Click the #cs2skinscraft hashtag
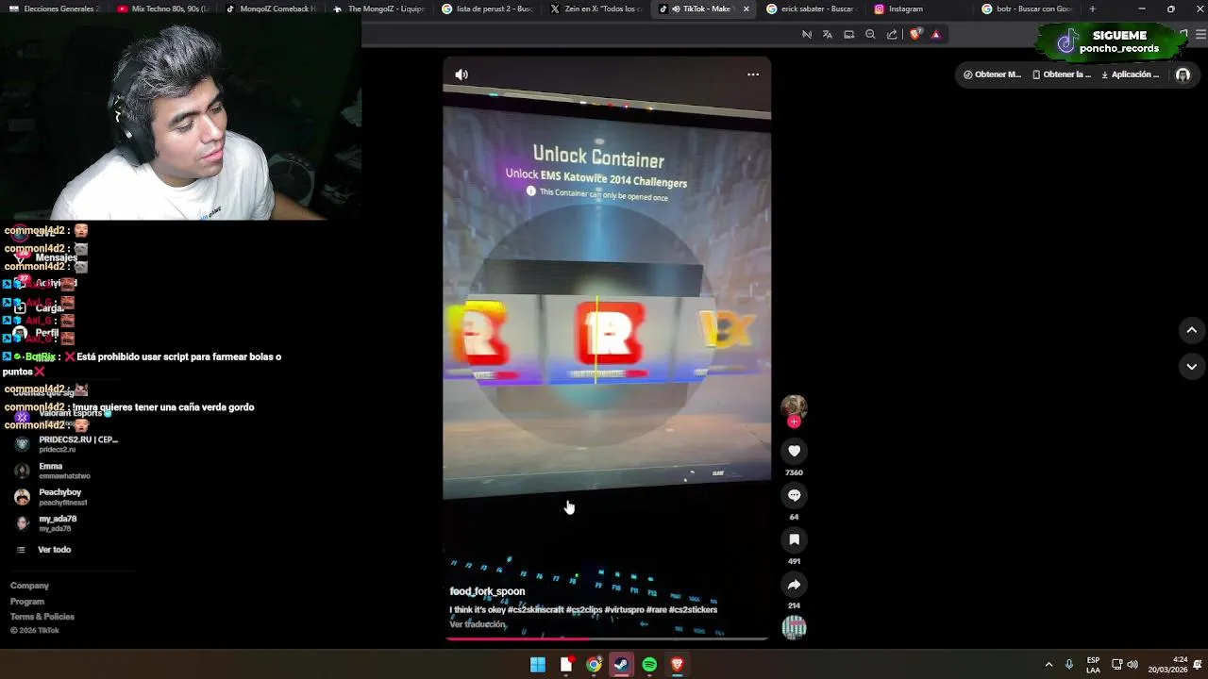This screenshot has height=679, width=1208. click(536, 610)
